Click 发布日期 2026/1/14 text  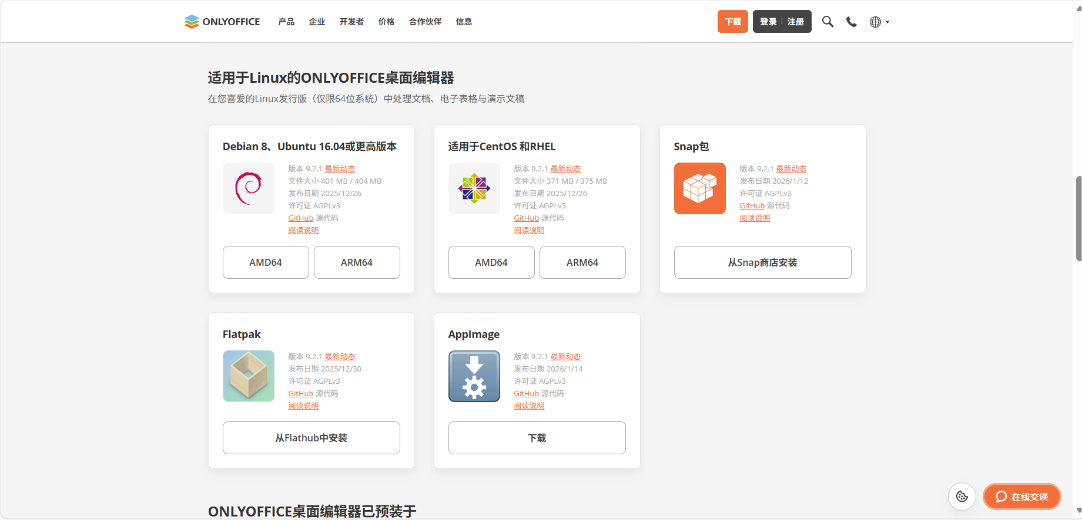[x=548, y=369]
